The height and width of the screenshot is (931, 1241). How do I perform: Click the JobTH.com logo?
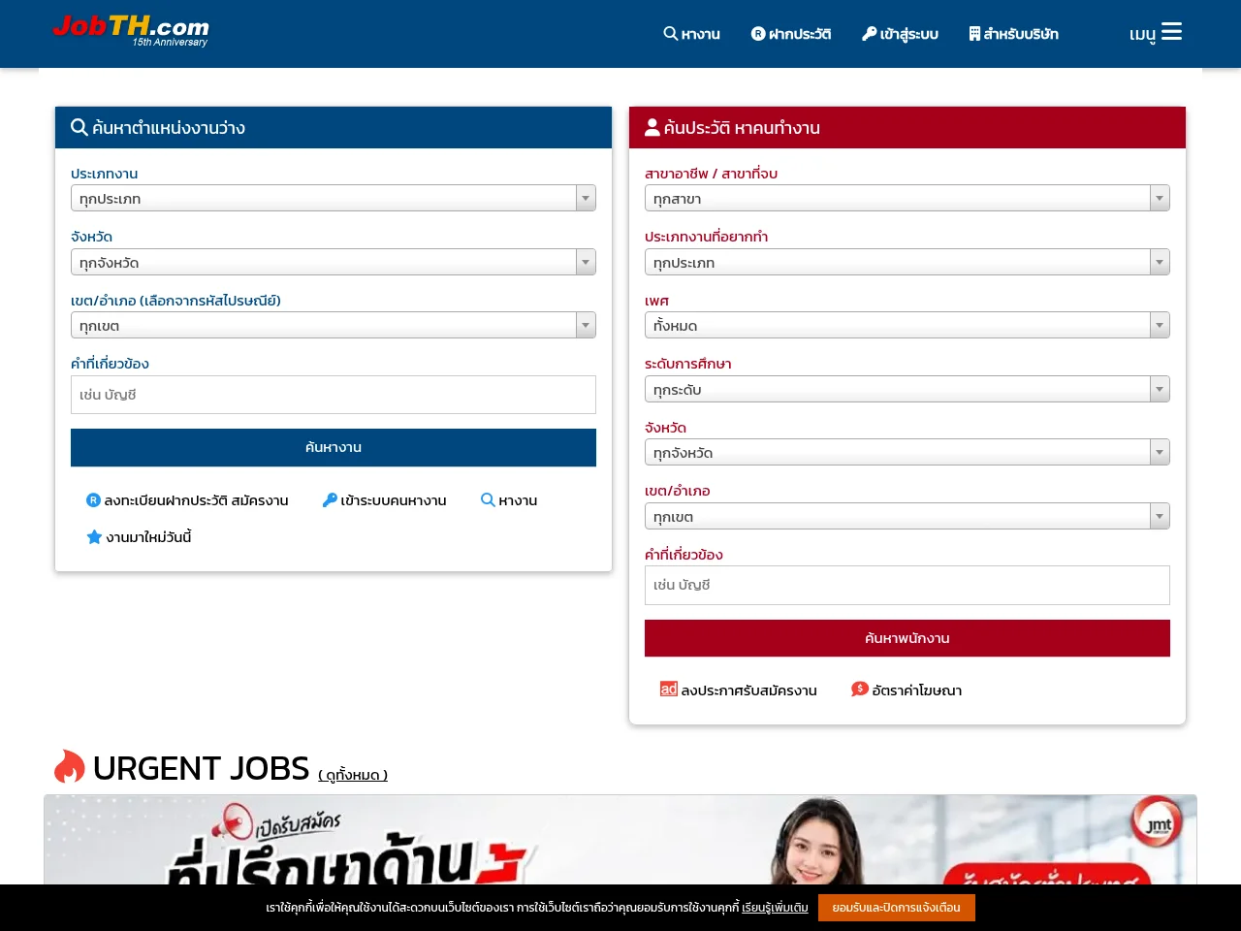click(131, 30)
